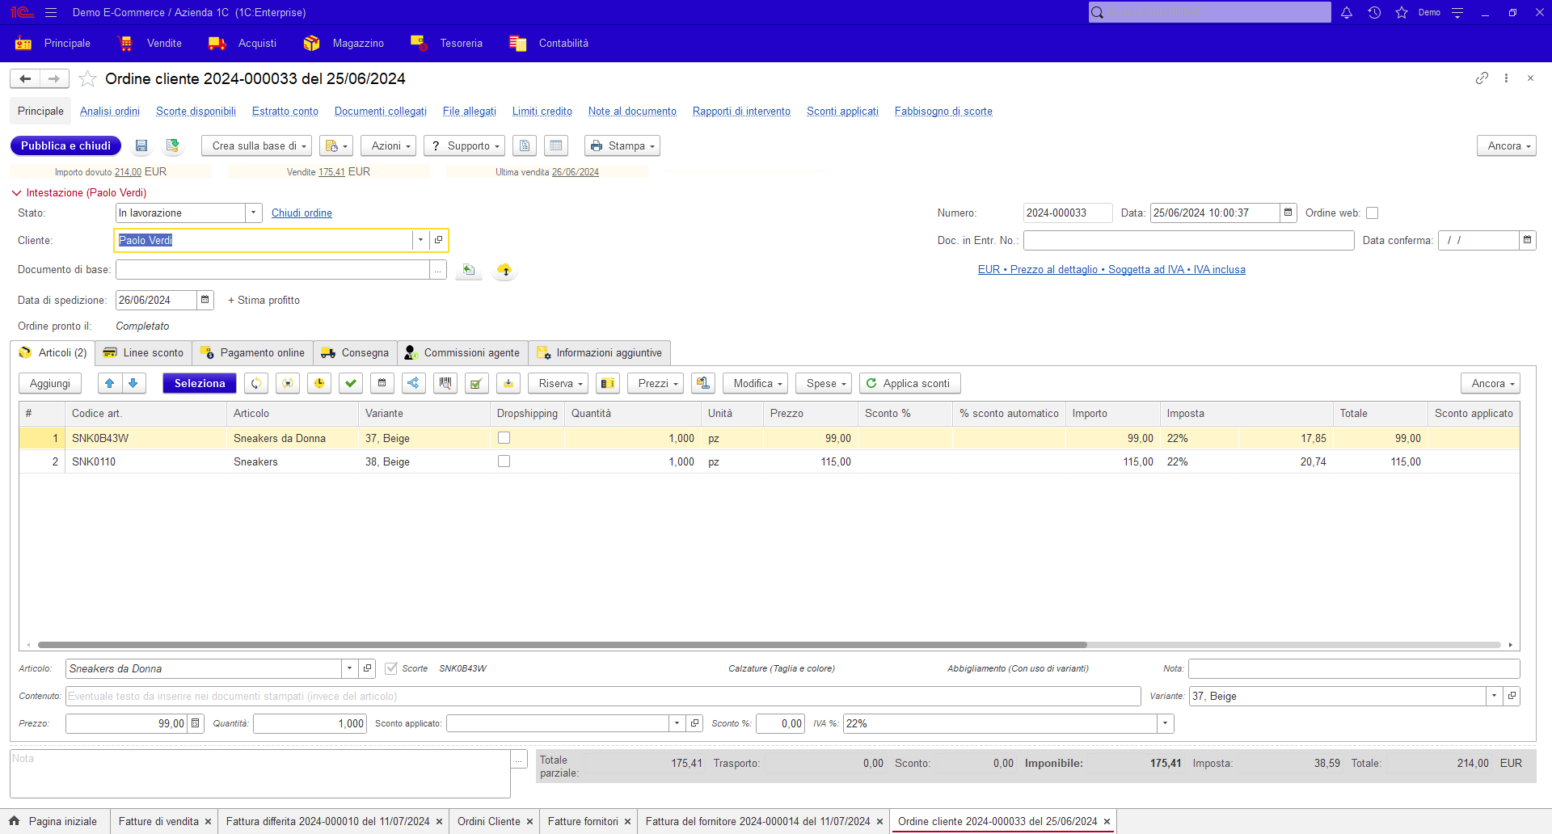Open the main hamburger menu
Screen dimensions: 1552x834
click(51, 12)
